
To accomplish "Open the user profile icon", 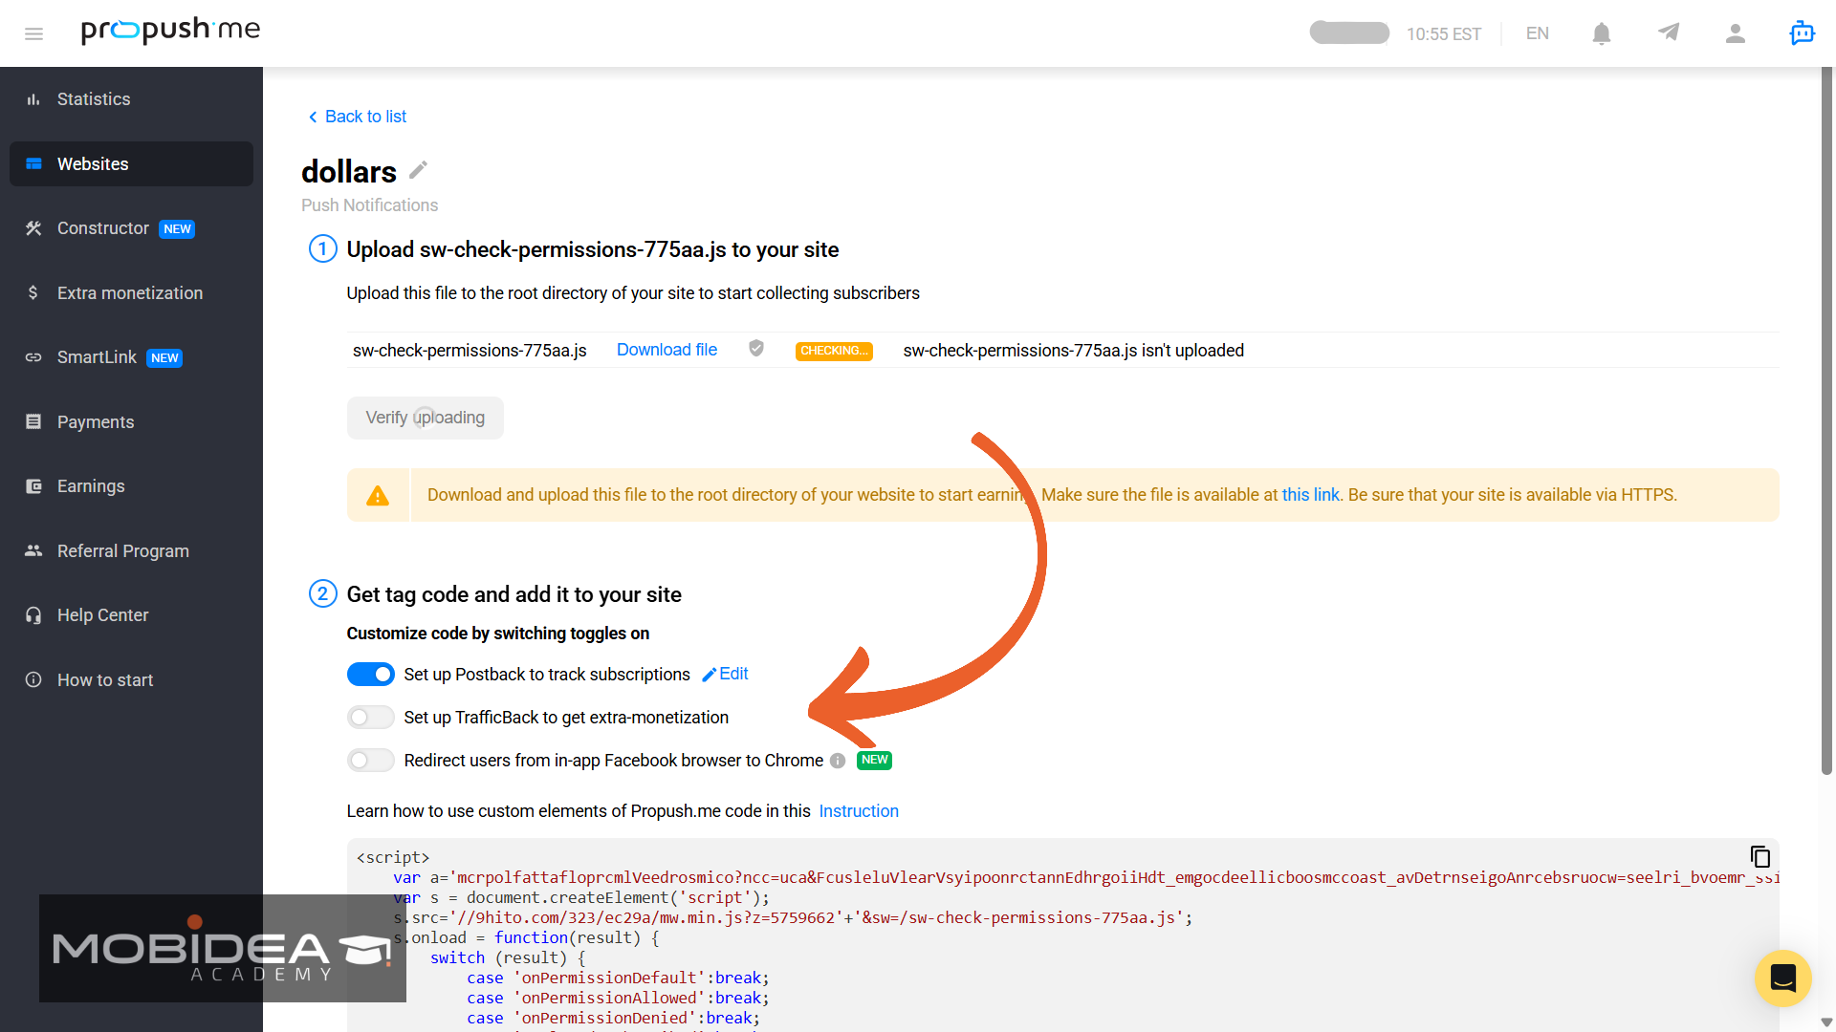I will (1736, 33).
